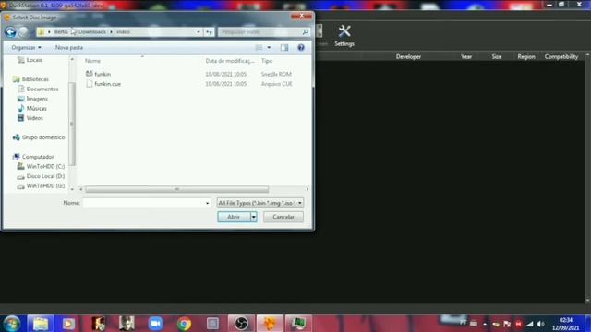Screen dimensions: 591x332
Task: Navigate to Downloads in breadcrumb
Action: 92,32
